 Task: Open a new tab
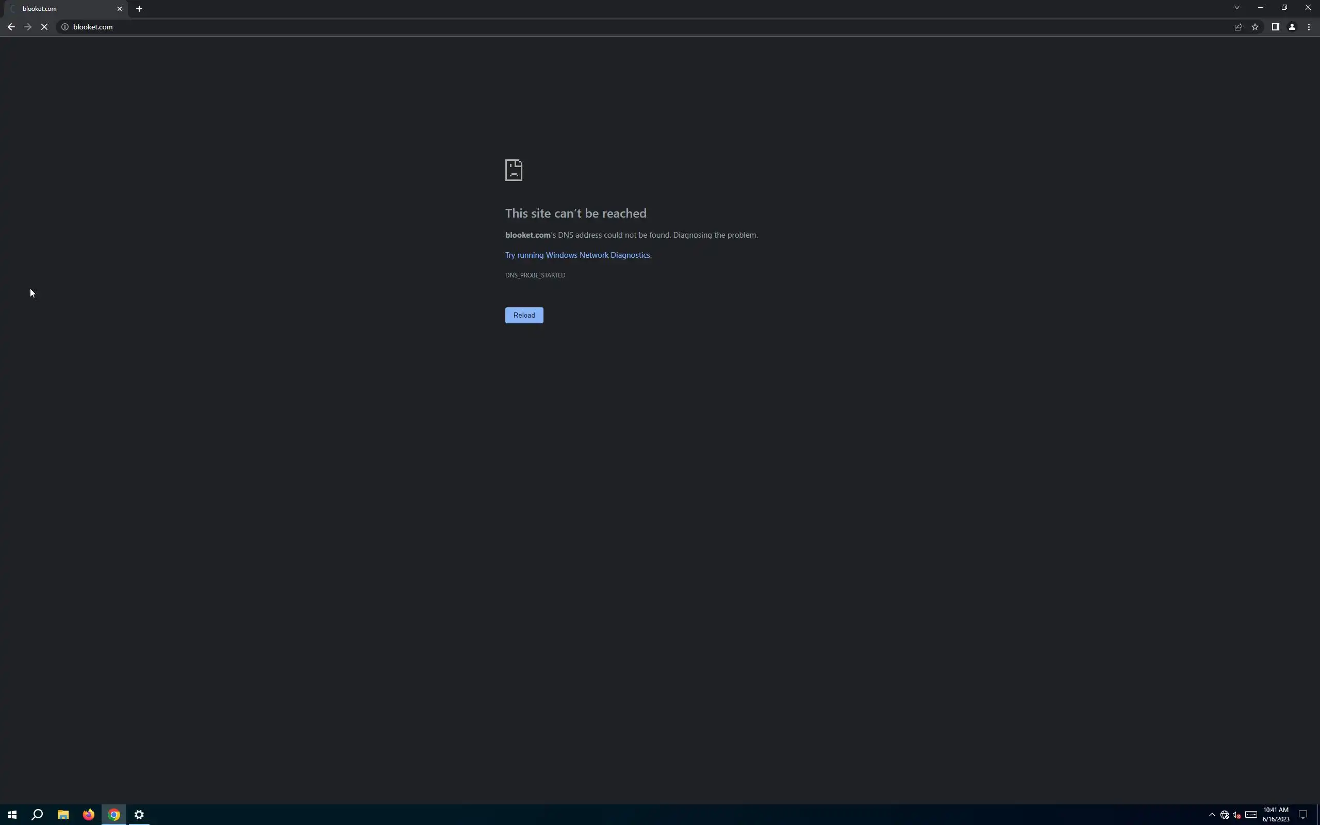pos(139,9)
